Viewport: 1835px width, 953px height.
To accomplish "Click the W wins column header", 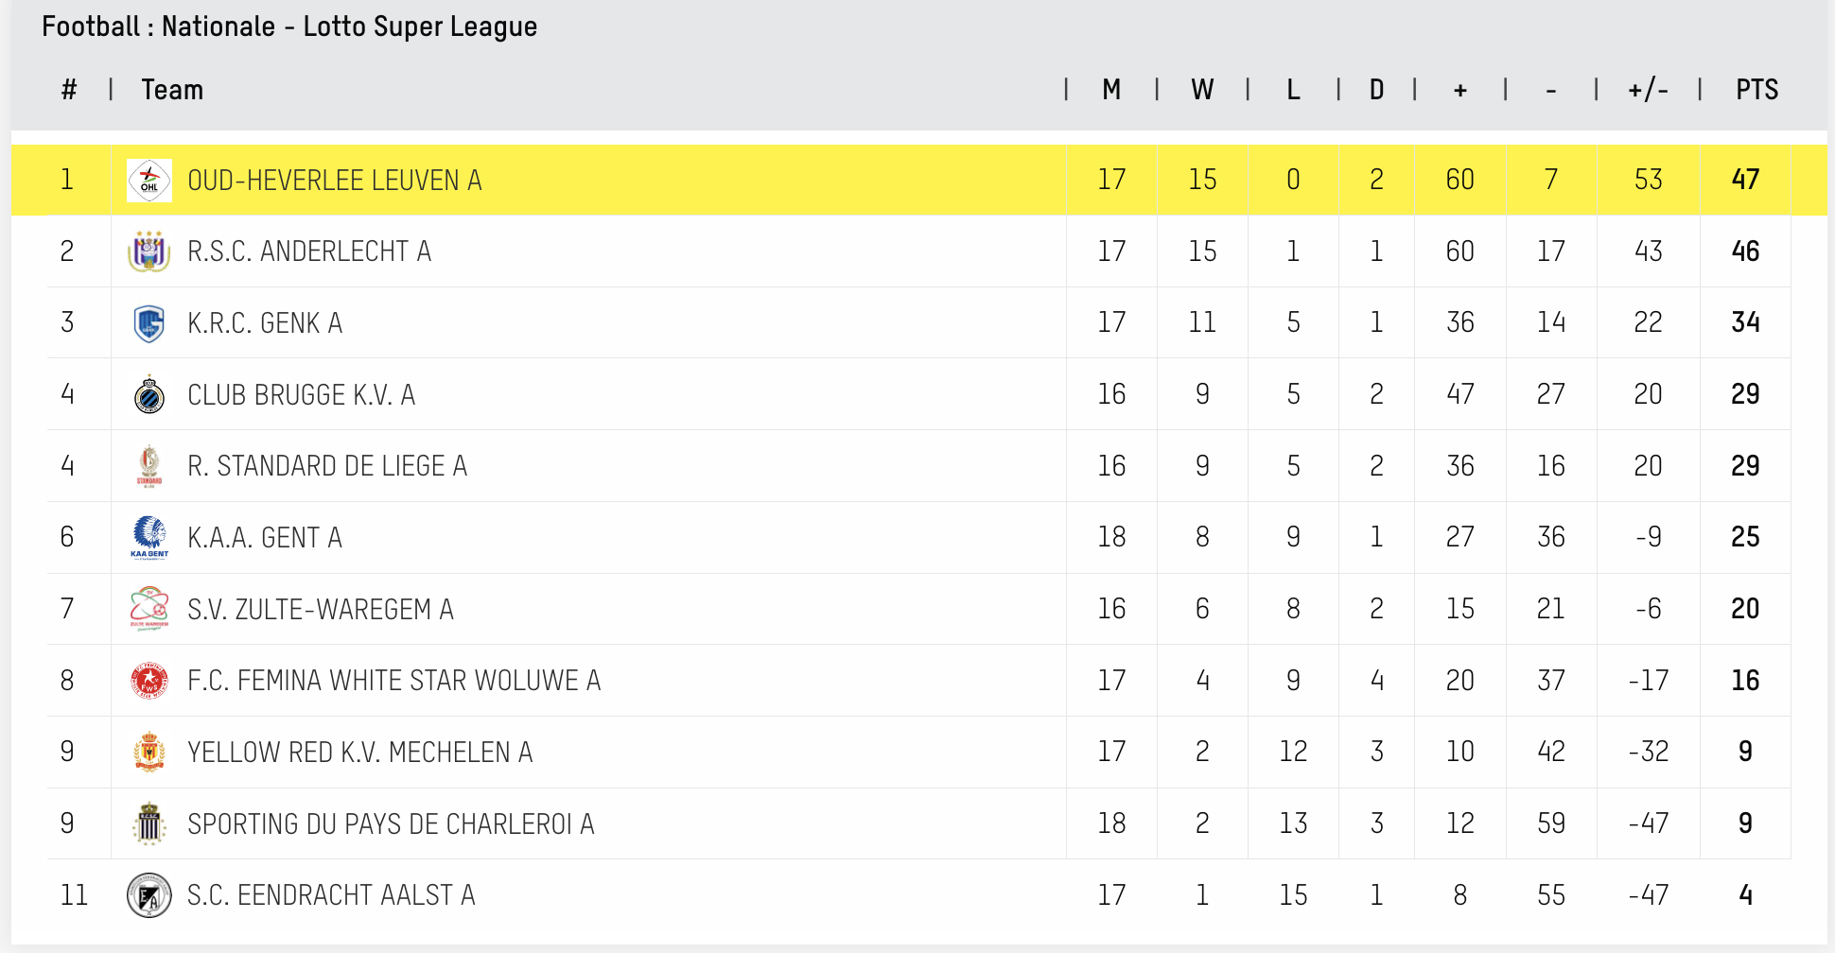I will 1202,90.
